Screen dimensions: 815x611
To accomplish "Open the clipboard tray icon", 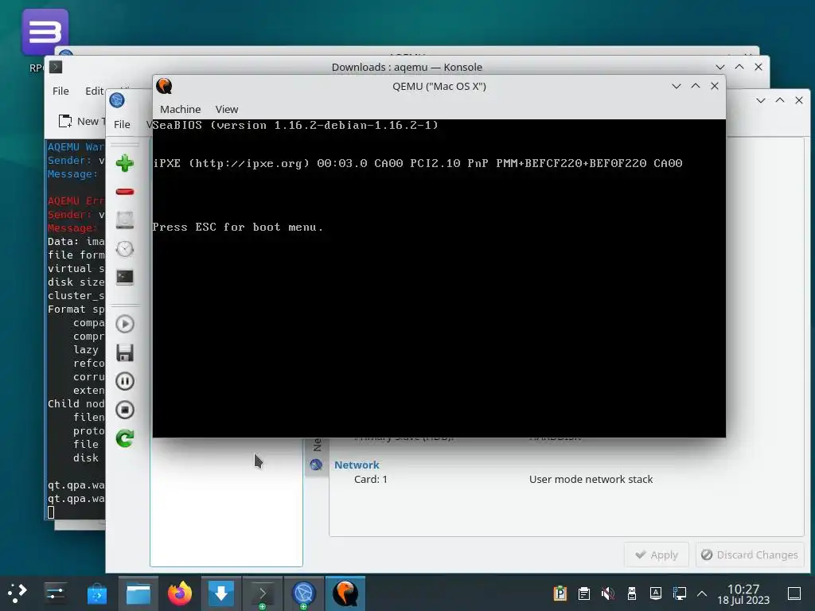I will coord(583,593).
